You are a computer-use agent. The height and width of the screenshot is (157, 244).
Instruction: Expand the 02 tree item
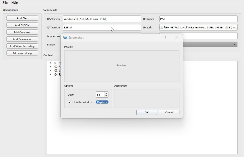click(50, 67)
